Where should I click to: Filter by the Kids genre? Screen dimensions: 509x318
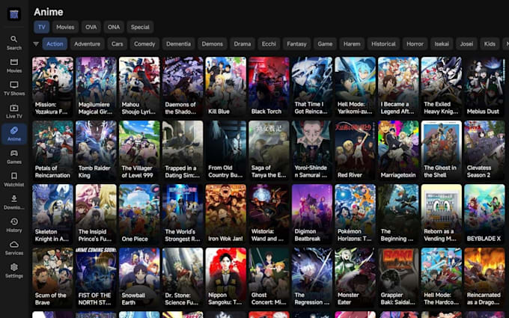pos(490,44)
